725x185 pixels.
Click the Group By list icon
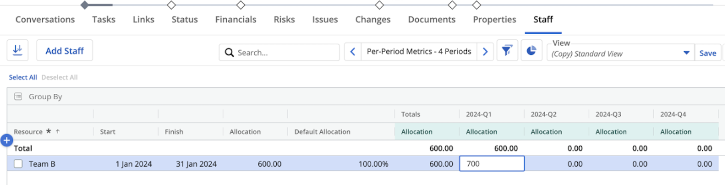click(18, 96)
